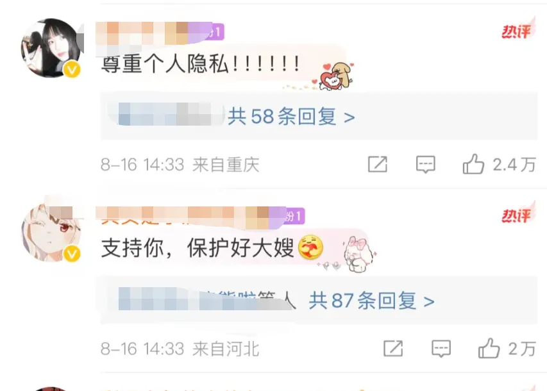Open the anime girl avatar profile
The width and height of the screenshot is (547, 391).
tap(51, 232)
